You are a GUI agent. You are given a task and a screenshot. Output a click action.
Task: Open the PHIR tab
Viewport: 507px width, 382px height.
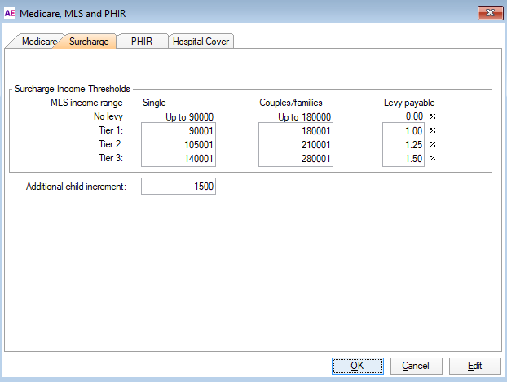point(141,42)
